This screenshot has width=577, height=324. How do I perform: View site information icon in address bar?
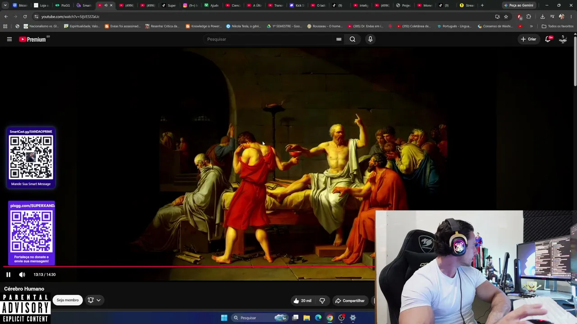click(x=37, y=17)
